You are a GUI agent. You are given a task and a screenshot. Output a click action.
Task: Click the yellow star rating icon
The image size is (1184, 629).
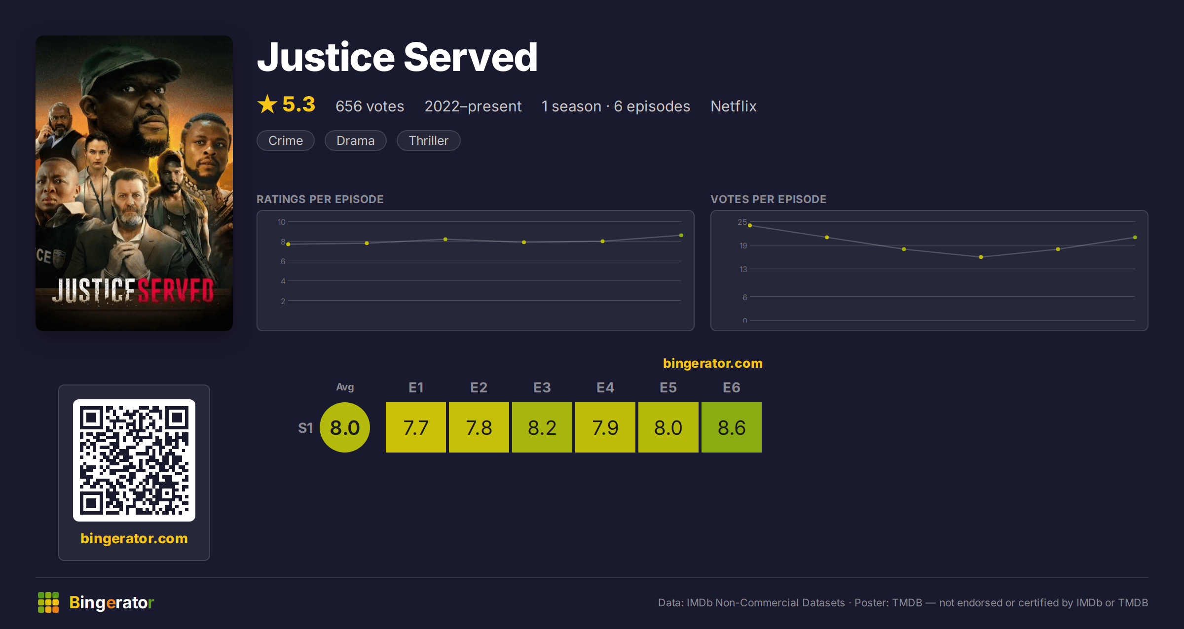[267, 105]
